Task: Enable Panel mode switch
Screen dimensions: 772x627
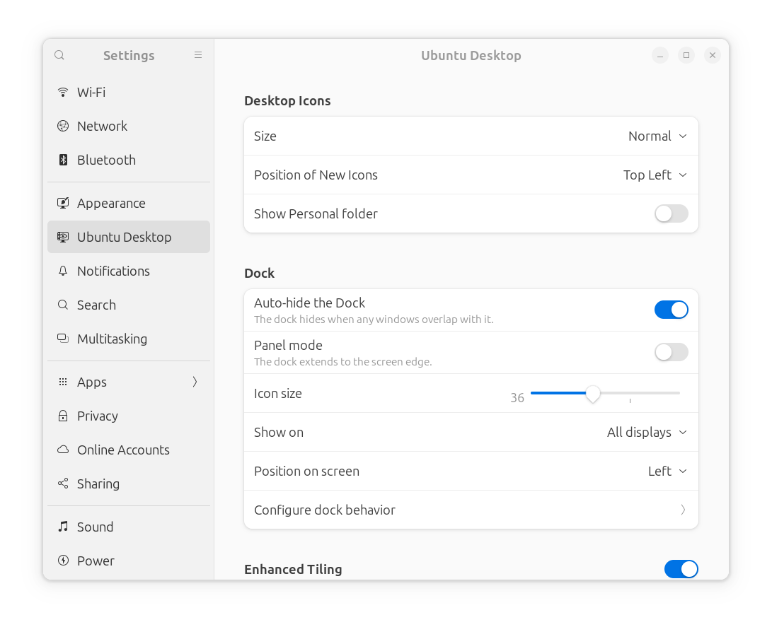Action: [x=671, y=352]
